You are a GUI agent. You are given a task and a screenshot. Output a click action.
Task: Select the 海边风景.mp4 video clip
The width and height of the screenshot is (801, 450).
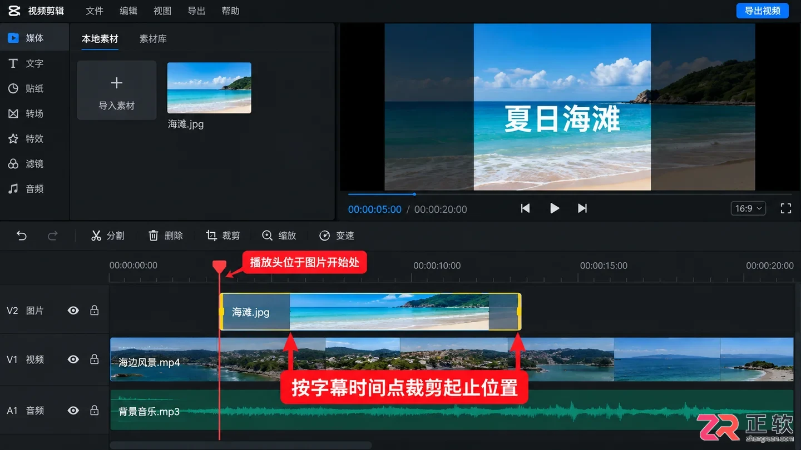click(452, 359)
